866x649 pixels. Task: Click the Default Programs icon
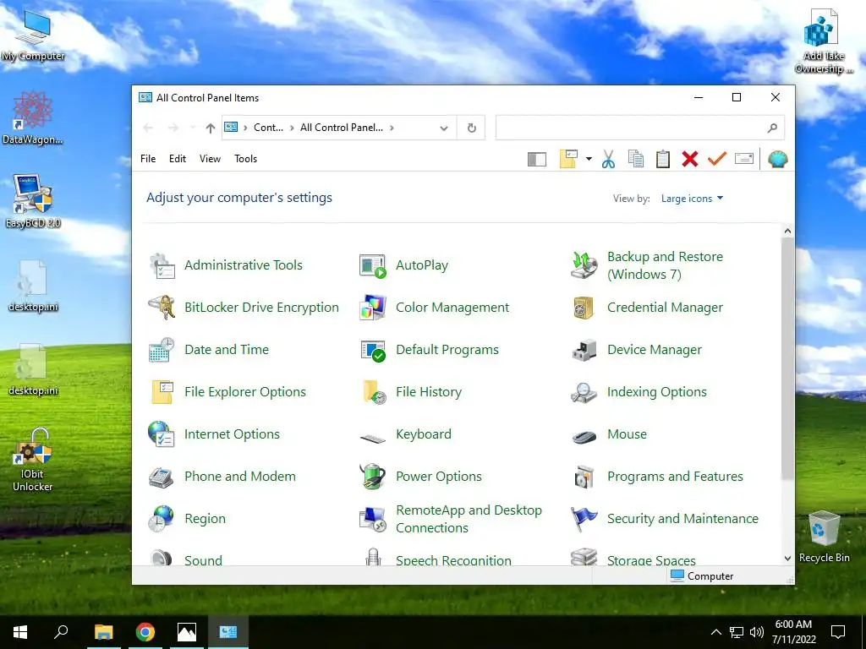click(373, 350)
